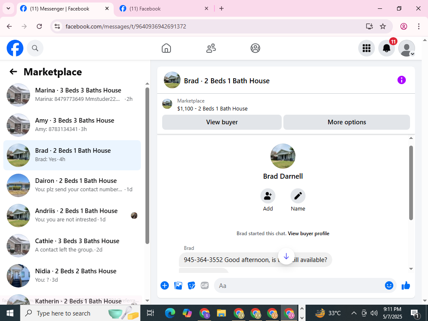The image size is (428, 321).
Task: Click the View buyer button
Action: 222,122
